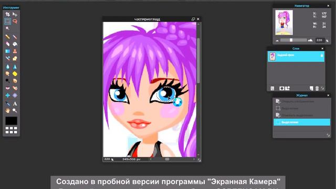Create a new layer in the Layers panel

311,88
